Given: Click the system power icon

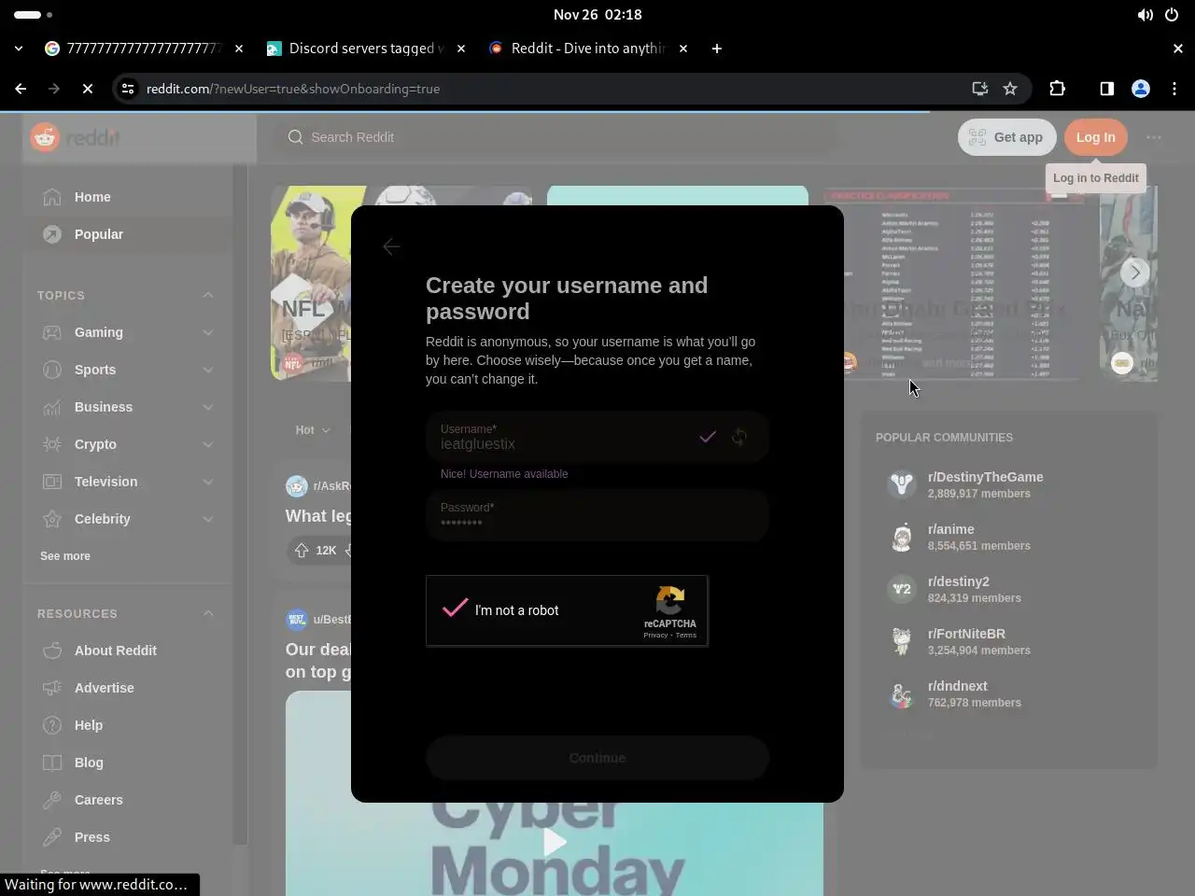Looking at the screenshot, I should click(x=1172, y=15).
